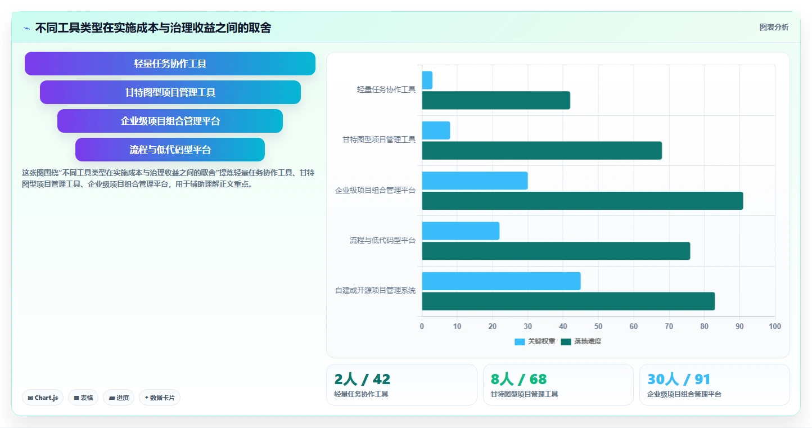The width and height of the screenshot is (812, 428).
Task: Click the x-axis tick value 0
Action: pos(422,326)
